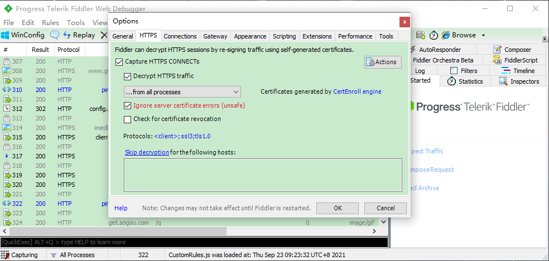Click the comment speech bubble icon

coord(55,35)
